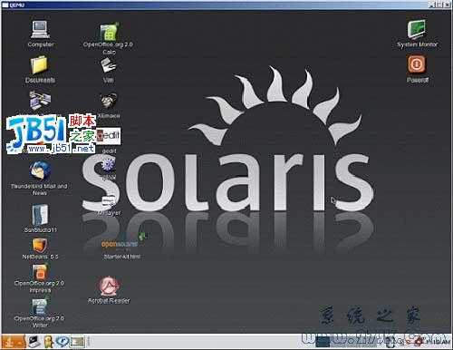453x350 pixels.
Task: Click the blue round taskbar launcher
Action: pos(63,342)
